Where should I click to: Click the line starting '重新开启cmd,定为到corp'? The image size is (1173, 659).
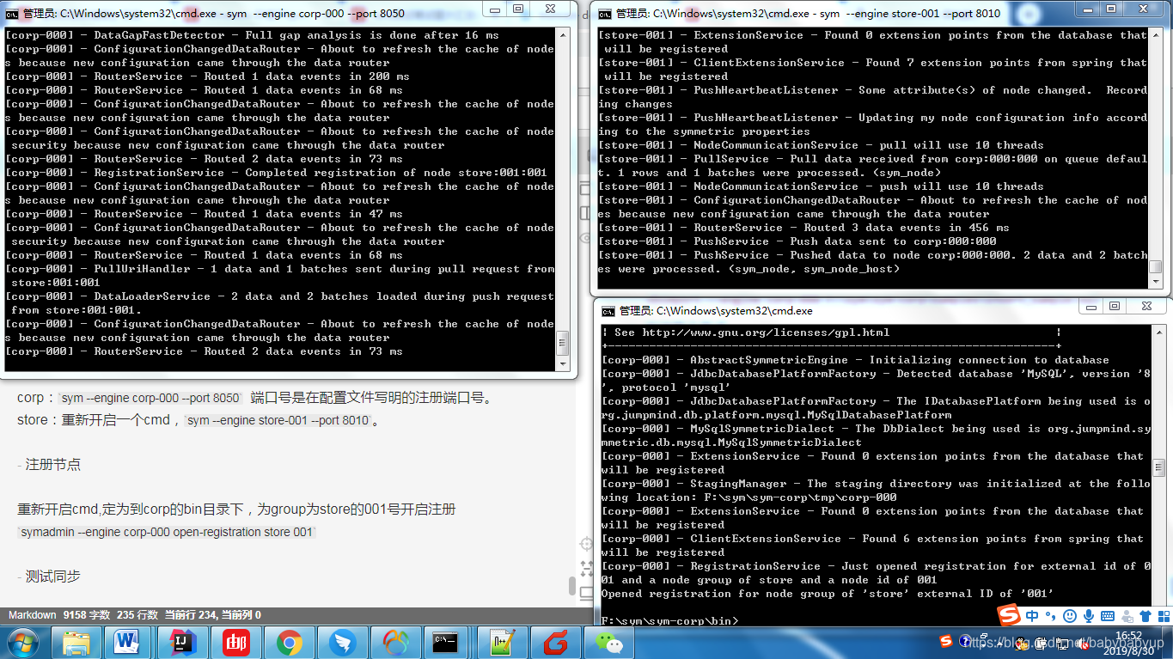coord(236,510)
